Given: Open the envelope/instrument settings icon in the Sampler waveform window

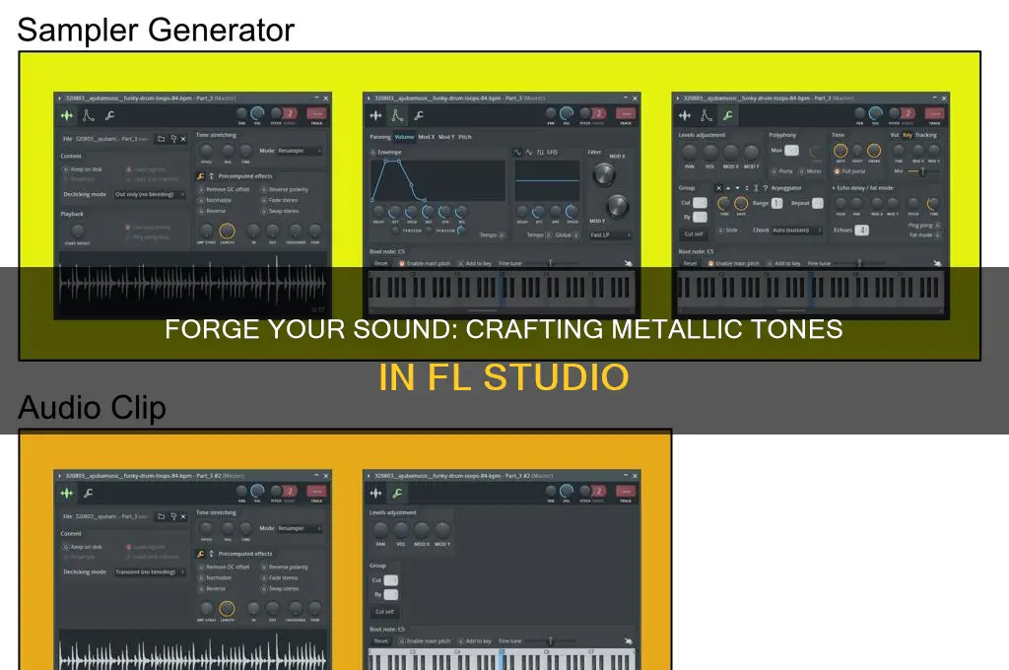Looking at the screenshot, I should point(88,116).
